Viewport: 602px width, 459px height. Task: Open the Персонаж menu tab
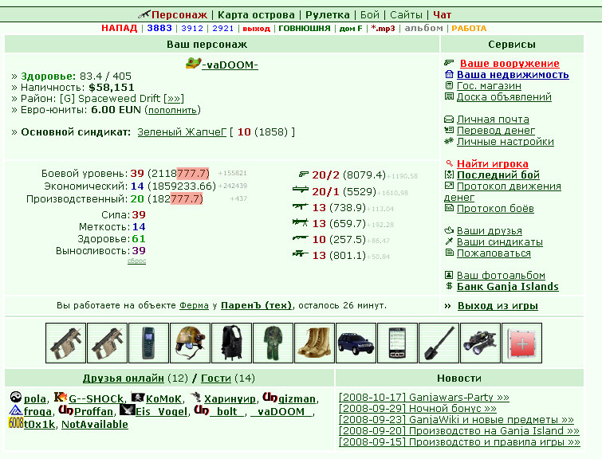[x=179, y=15]
